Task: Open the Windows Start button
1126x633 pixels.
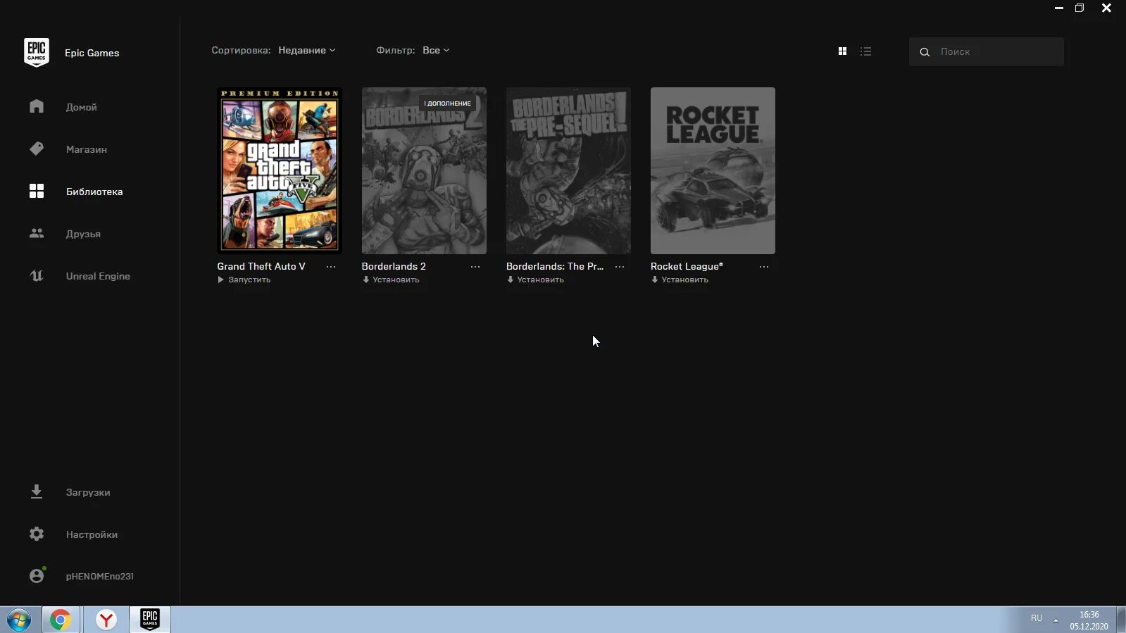Action: (x=19, y=620)
